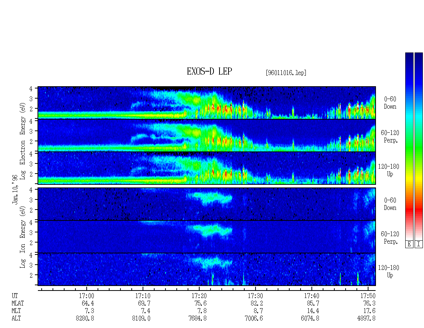Select the [96011016.lep] file name label
Screen dimensions: 424x328
[x=286, y=73]
